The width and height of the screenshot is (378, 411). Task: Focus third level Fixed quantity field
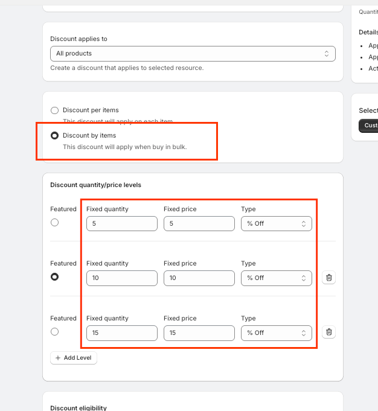[x=121, y=333]
